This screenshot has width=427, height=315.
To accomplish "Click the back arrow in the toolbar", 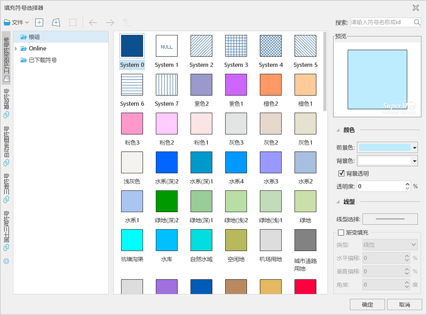I will pyautogui.click(x=93, y=22).
